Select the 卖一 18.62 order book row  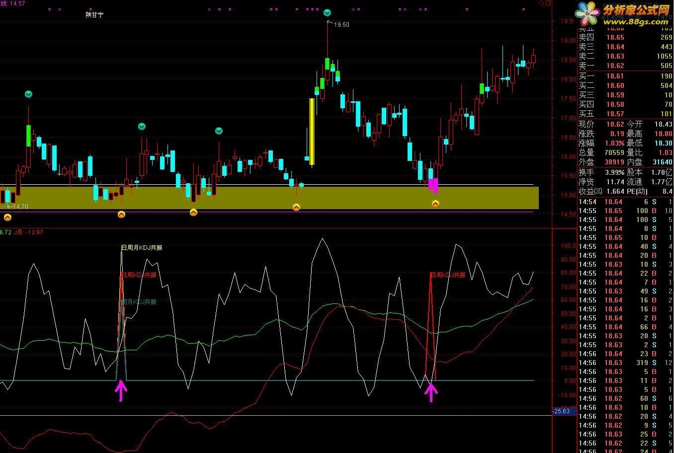[x=626, y=66]
